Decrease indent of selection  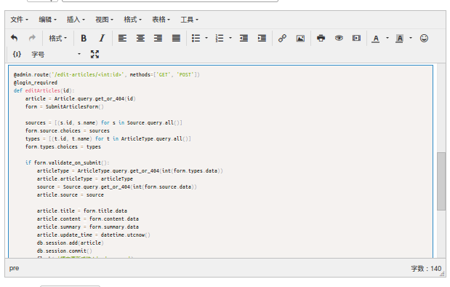244,38
